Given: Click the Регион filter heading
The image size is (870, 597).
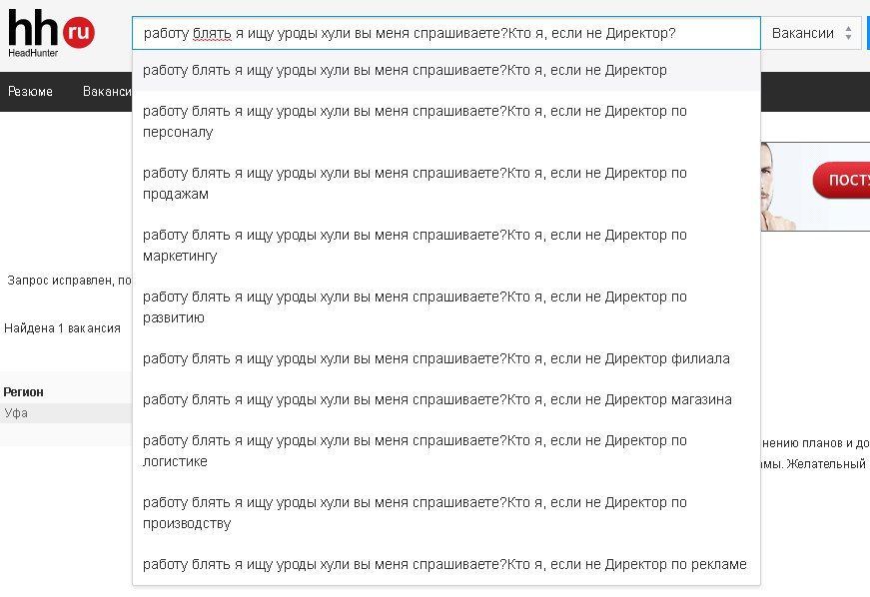Looking at the screenshot, I should pyautogui.click(x=23, y=392).
